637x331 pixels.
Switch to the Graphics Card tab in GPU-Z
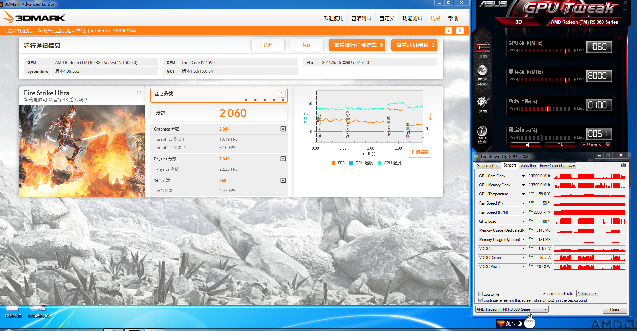click(x=488, y=166)
